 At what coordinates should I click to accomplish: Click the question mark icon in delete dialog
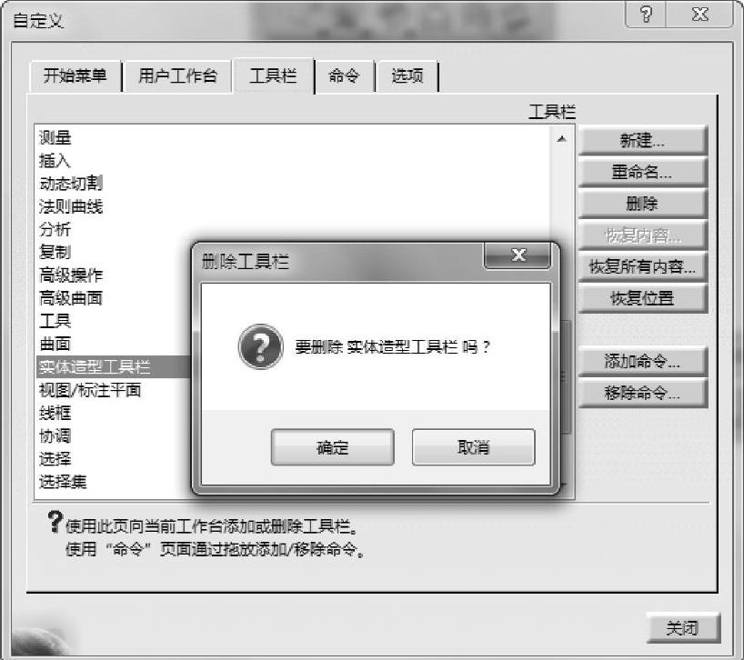260,346
